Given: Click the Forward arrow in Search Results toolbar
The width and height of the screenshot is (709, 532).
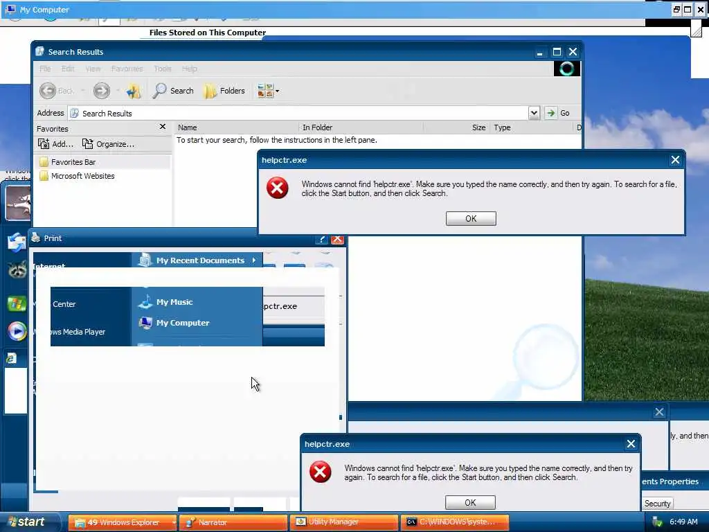Looking at the screenshot, I should point(102,91).
